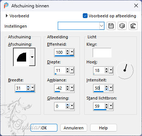The image size is (142, 136).
Task: Decrease Diepte value with down arrow
Action: click(68, 72)
